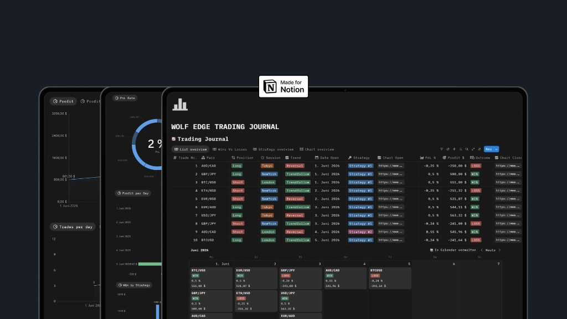
Task: Click the search magnifier in the database toolbar
Action: 467,149
